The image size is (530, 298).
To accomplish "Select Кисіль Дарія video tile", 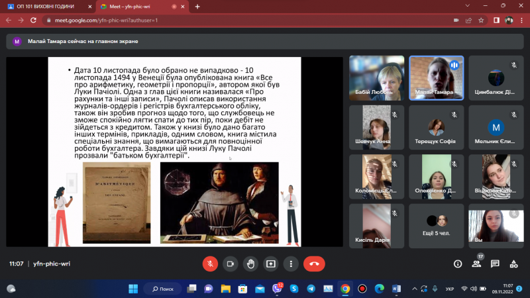I will click(376, 226).
